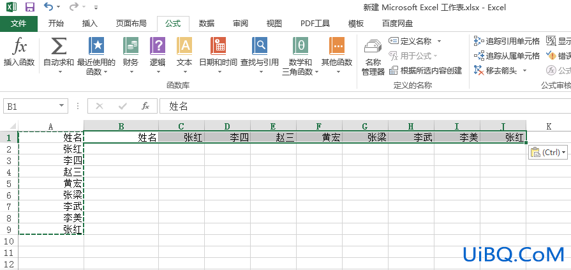
Task: Select cell D1 containing 李四
Action: point(228,137)
